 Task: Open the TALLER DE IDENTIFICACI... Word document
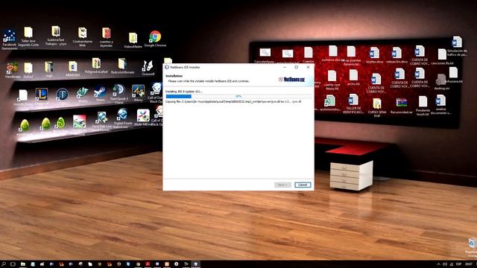(x=353, y=104)
